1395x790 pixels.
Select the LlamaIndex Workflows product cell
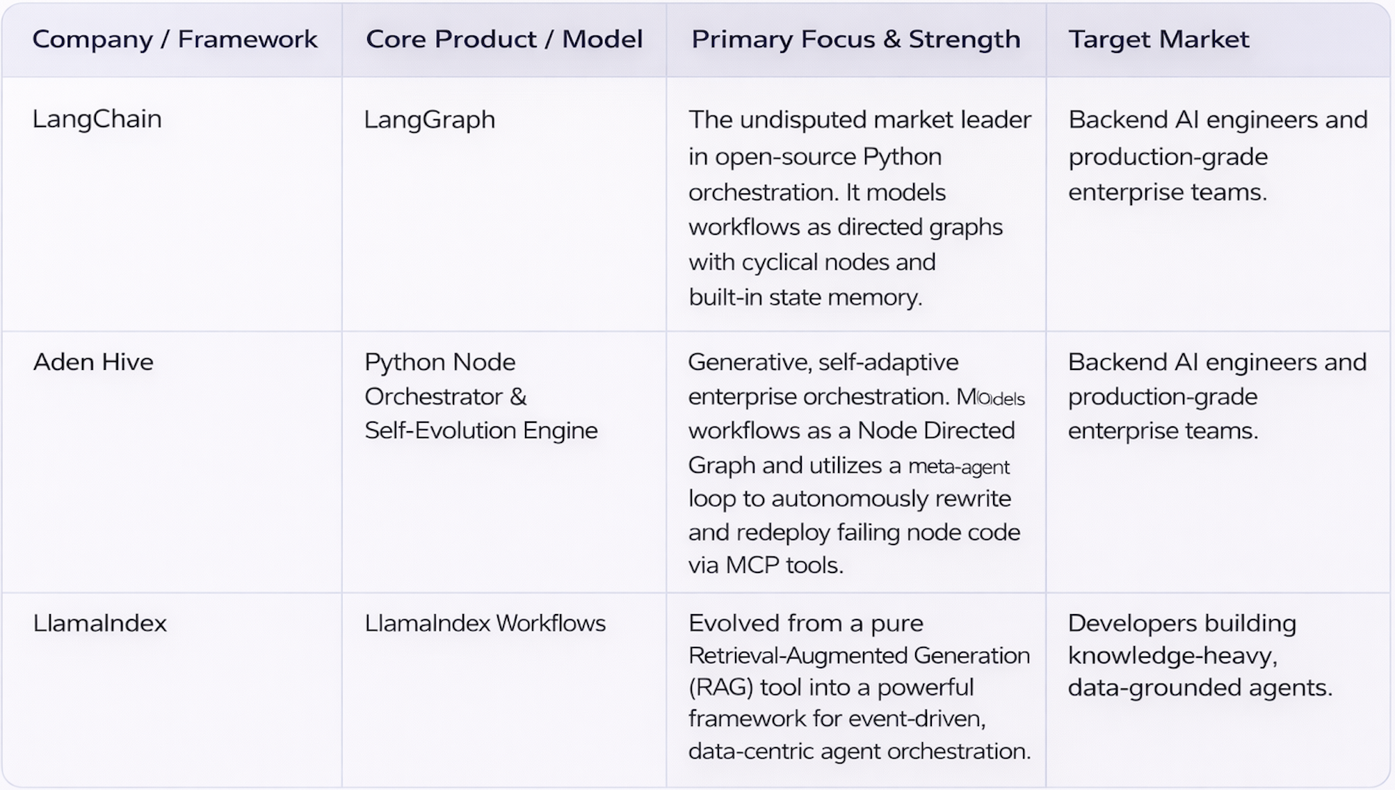pos(485,623)
